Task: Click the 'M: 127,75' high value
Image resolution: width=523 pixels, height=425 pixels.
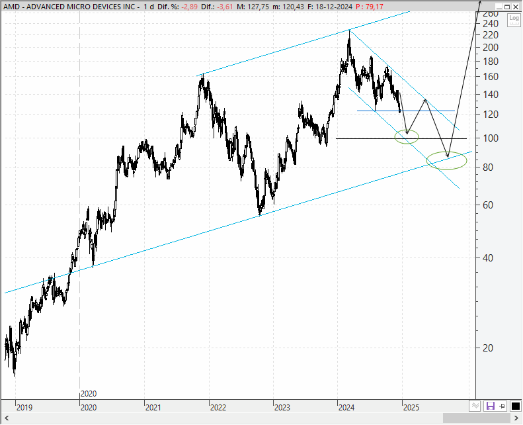Action: tap(253, 7)
